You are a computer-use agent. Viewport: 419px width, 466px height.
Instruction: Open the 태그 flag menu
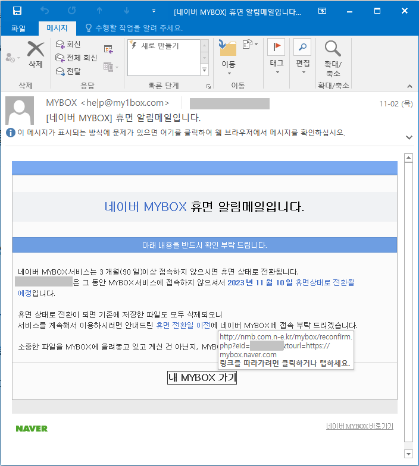[277, 56]
